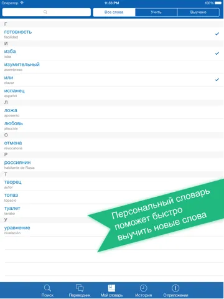Focus the search input field
The width and height of the screenshot is (224, 299).
47,12
